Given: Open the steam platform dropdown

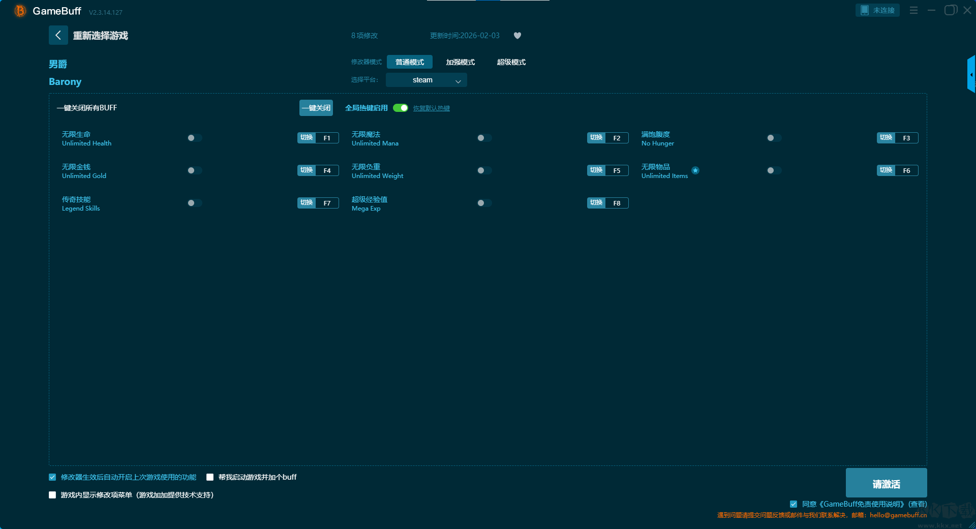Looking at the screenshot, I should coord(426,80).
